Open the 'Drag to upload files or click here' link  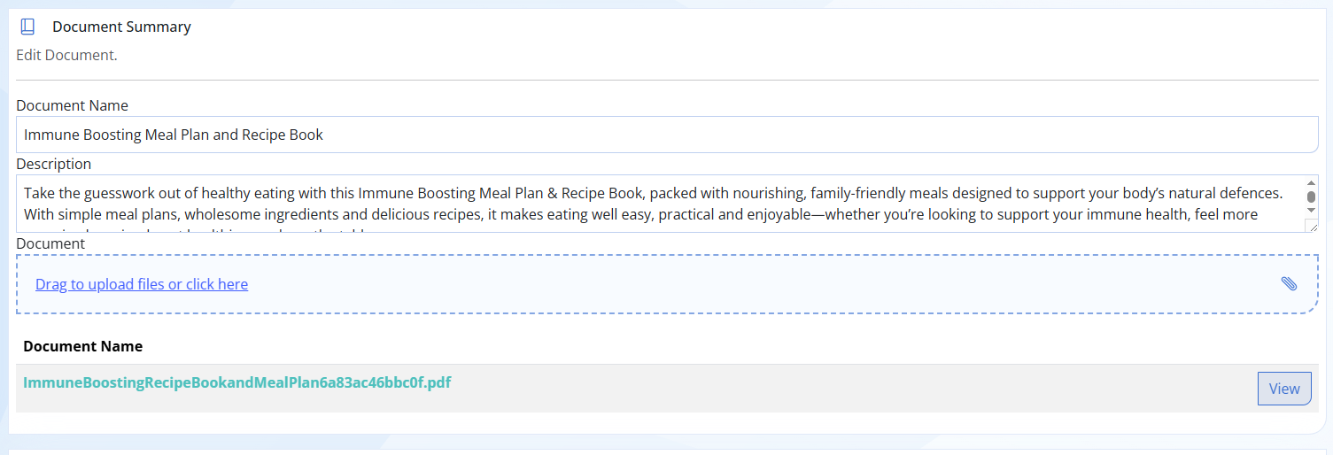point(142,284)
